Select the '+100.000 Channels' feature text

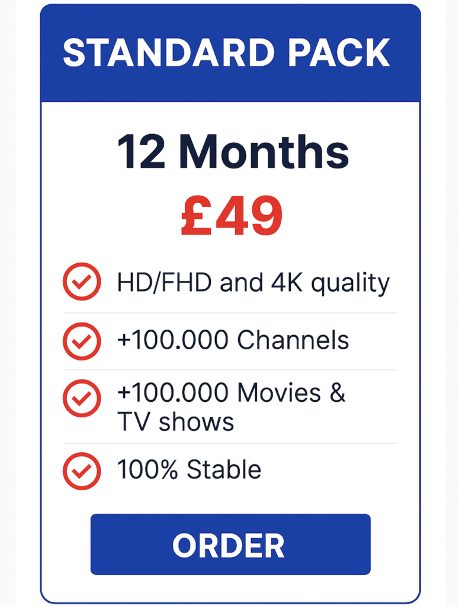233,341
